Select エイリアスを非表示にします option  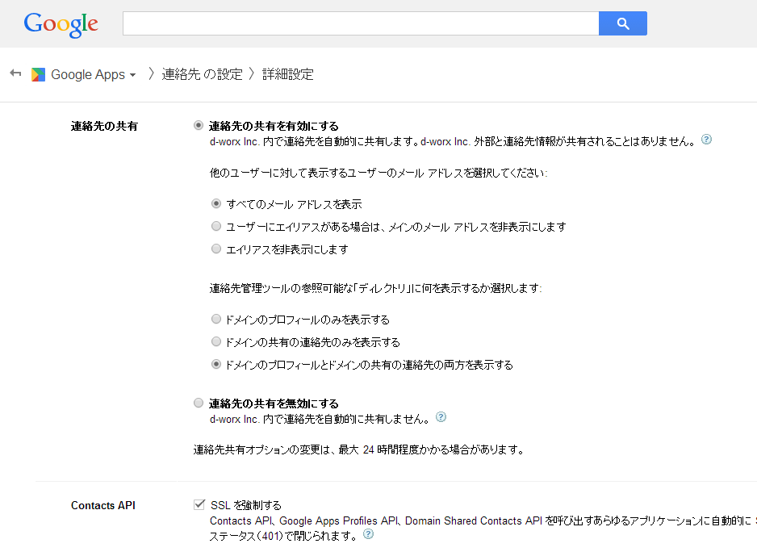click(x=215, y=249)
